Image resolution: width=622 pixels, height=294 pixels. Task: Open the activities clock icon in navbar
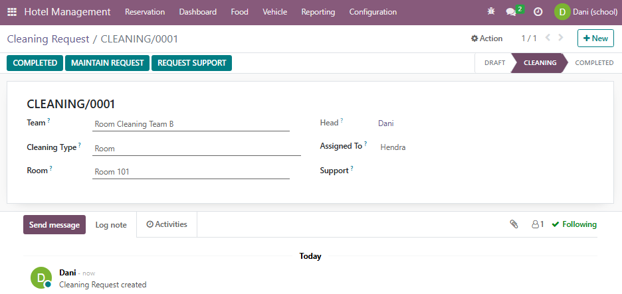coord(538,12)
